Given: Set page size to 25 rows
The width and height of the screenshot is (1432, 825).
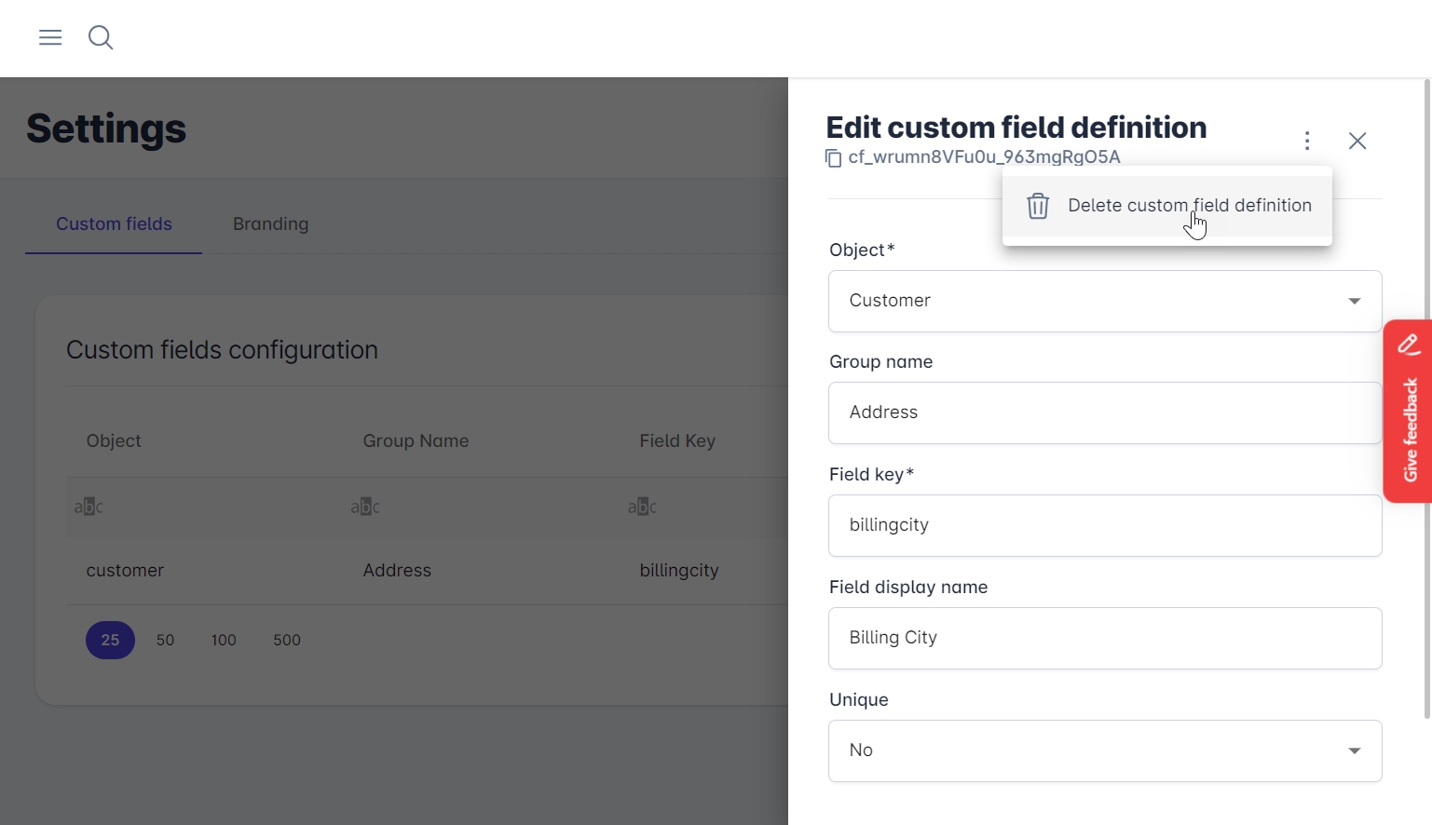Looking at the screenshot, I should 110,640.
